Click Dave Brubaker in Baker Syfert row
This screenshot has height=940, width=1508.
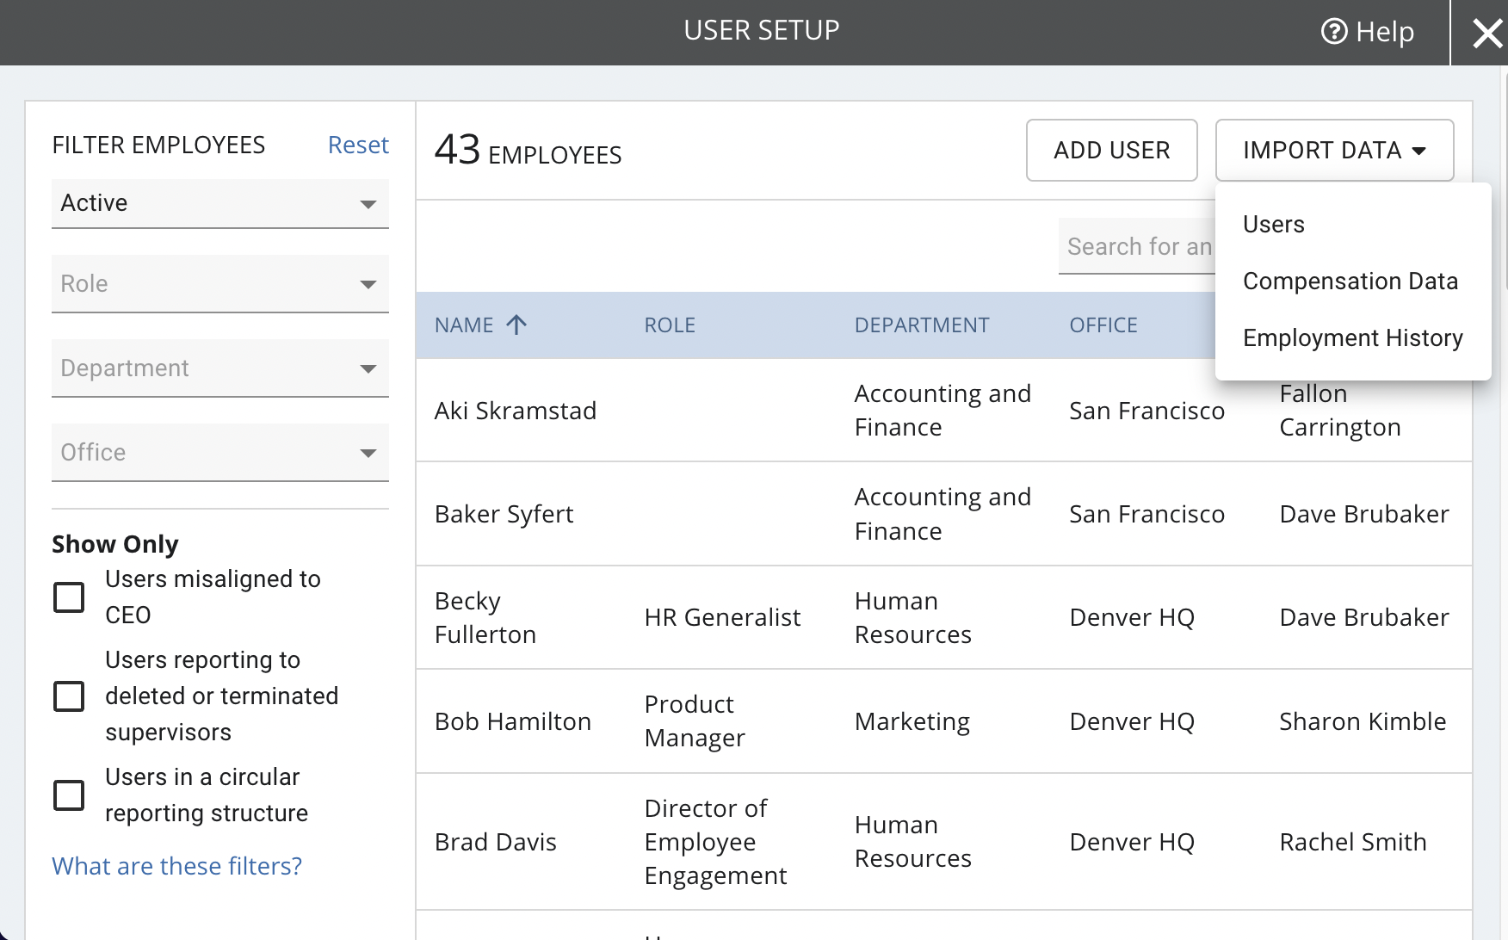click(x=1363, y=514)
